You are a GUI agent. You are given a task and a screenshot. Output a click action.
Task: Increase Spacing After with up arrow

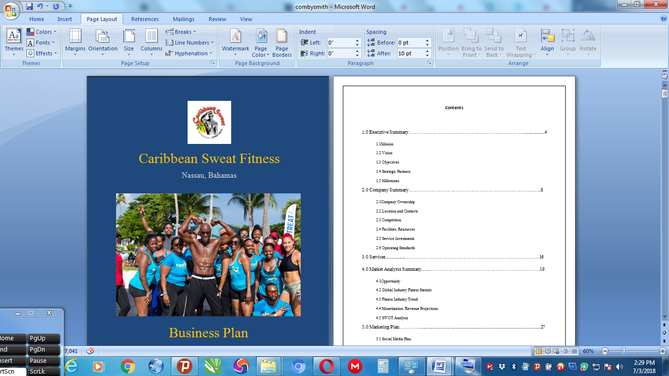point(427,51)
